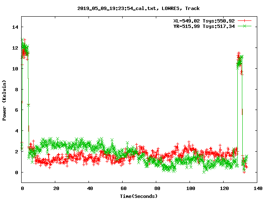
Task: Click the y-axis tick label '6'
Action: [x=17, y=110]
